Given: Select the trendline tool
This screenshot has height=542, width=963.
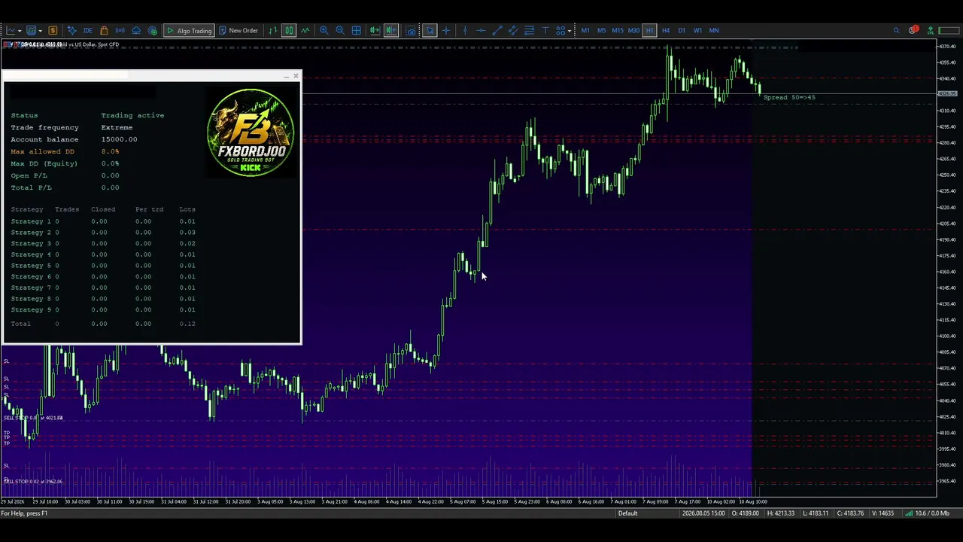Looking at the screenshot, I should coord(497,30).
